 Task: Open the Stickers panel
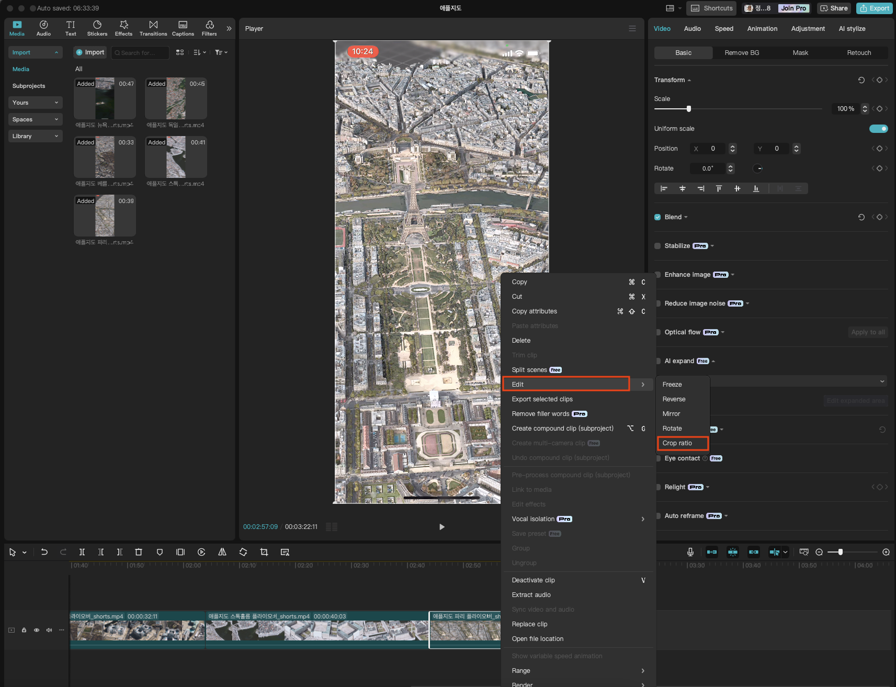(97, 28)
